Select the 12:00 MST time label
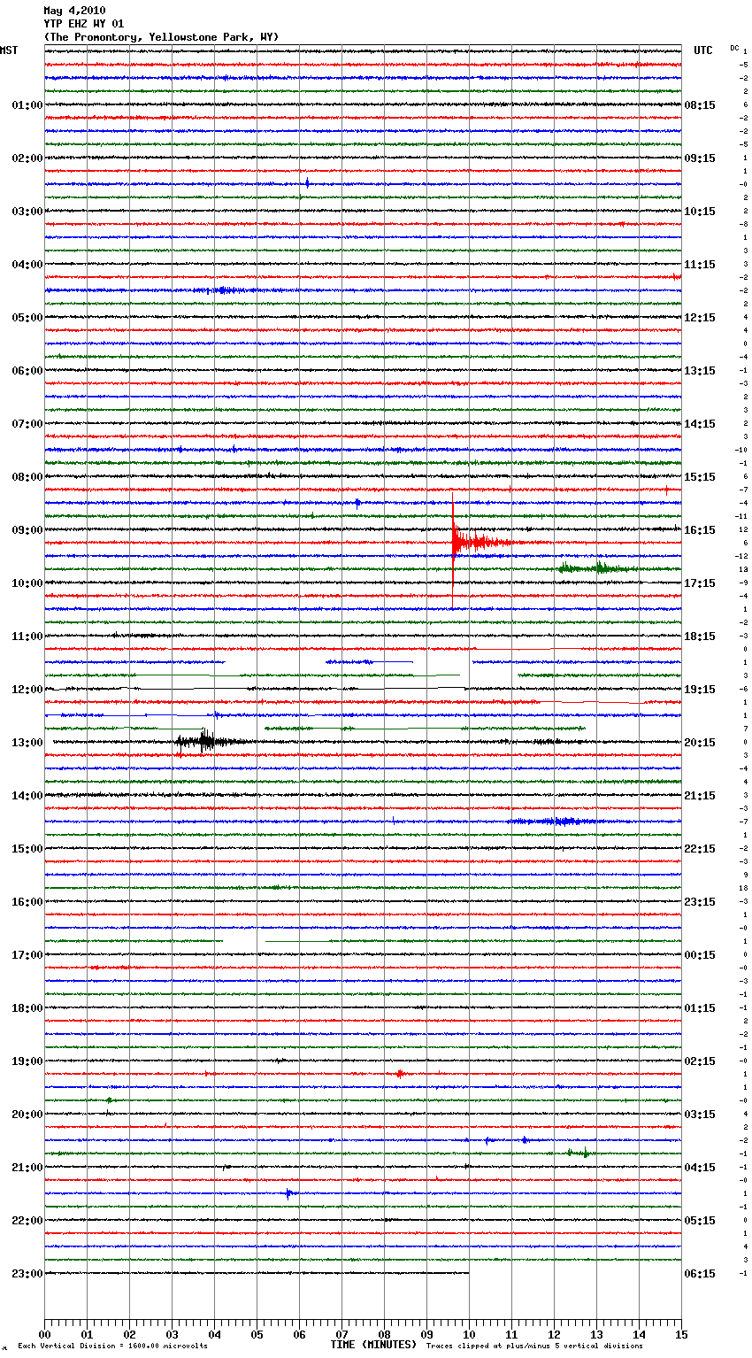Viewport: 752px width, 1358px height. pyautogui.click(x=27, y=690)
